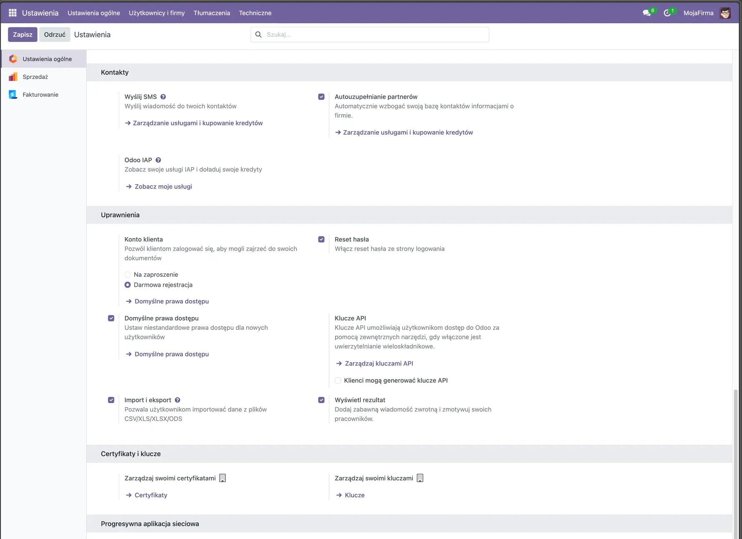Switch to the Tłumaczenia menu
Image resolution: width=742 pixels, height=539 pixels.
[x=212, y=13]
